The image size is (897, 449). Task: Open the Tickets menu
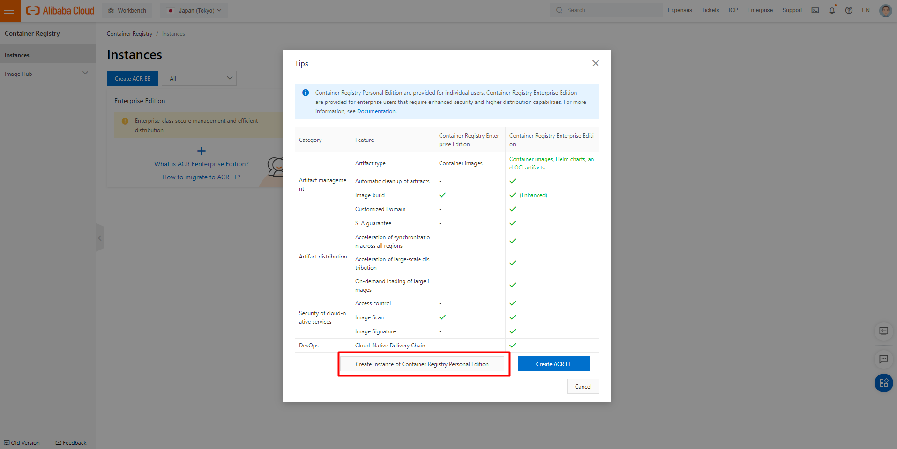(710, 10)
